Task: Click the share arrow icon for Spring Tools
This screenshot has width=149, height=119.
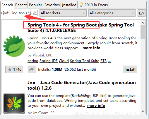Action: [x=32, y=69]
